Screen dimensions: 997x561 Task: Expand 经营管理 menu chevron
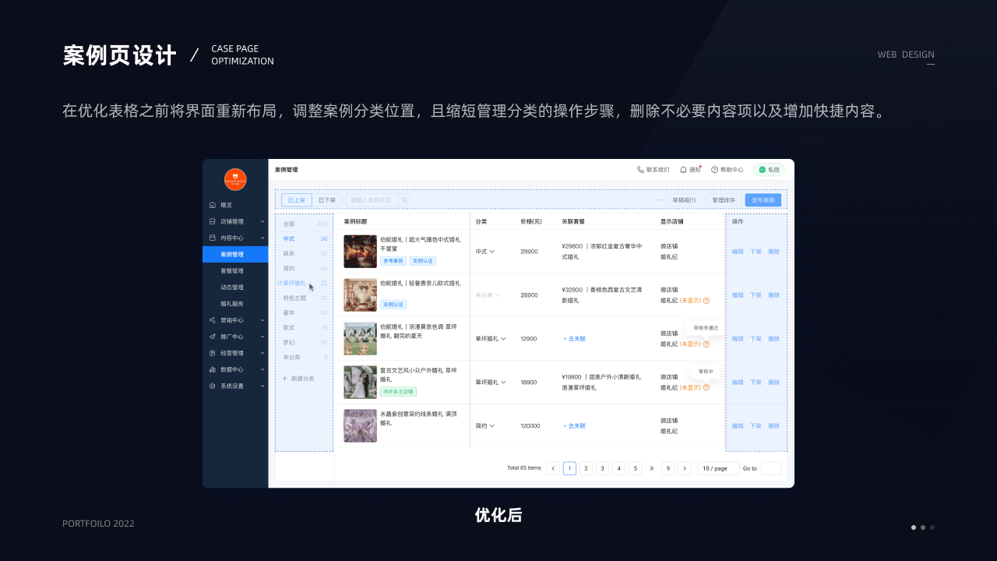[262, 353]
